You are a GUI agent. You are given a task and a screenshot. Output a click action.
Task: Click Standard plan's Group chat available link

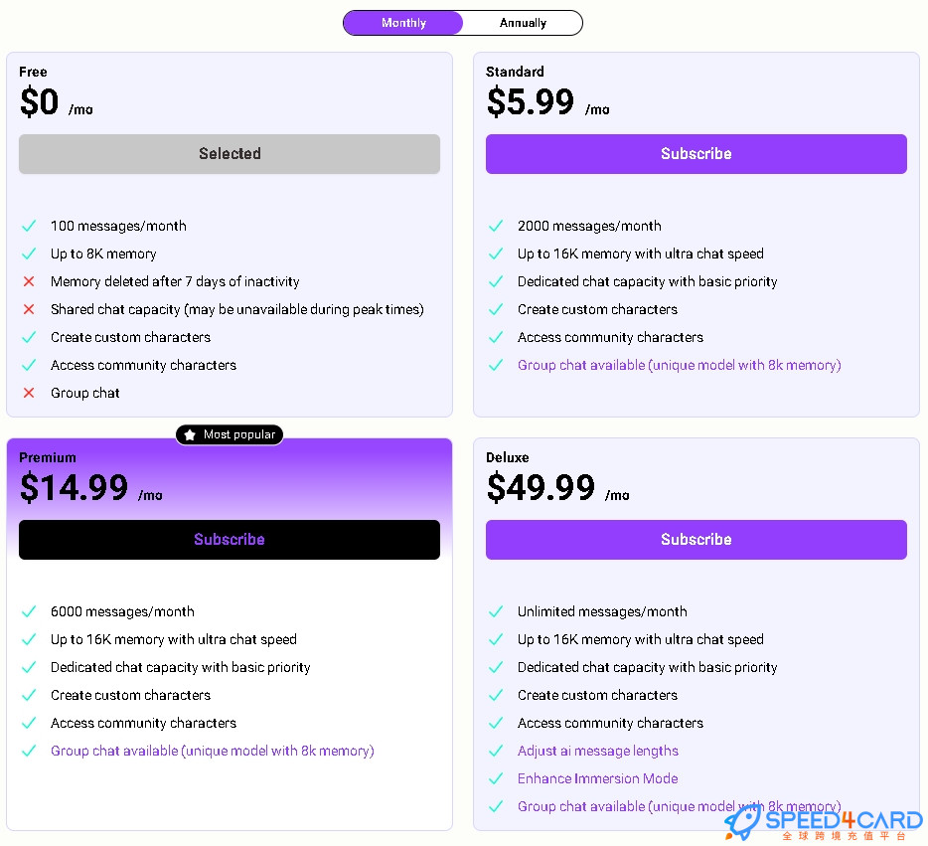pyautogui.click(x=679, y=365)
